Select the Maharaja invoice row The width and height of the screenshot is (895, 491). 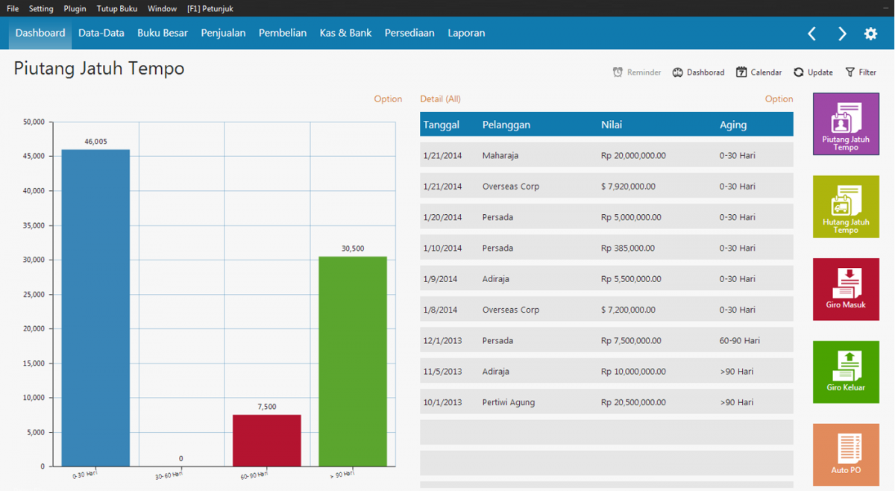click(x=604, y=155)
